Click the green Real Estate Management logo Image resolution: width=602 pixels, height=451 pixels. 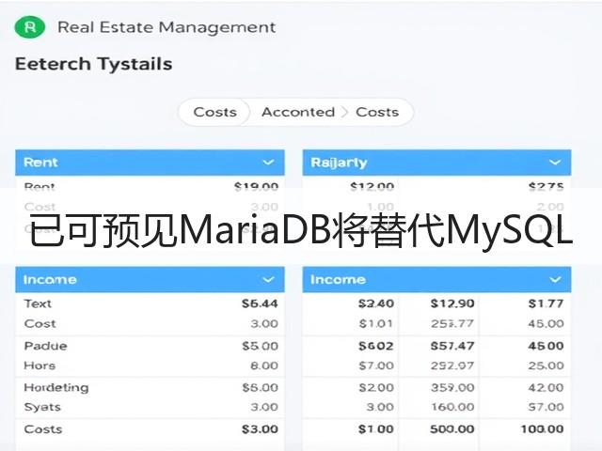[30, 27]
